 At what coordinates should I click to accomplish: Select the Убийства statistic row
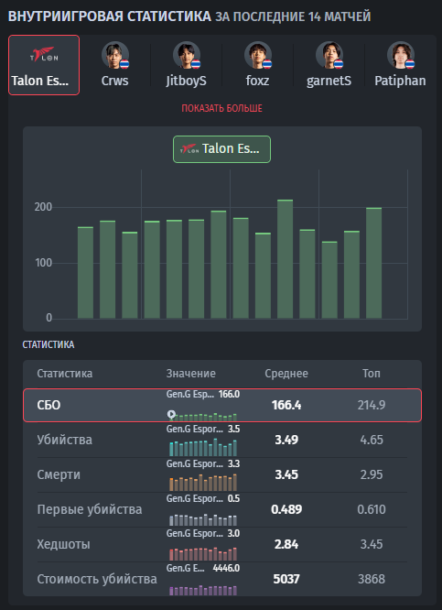(x=222, y=440)
